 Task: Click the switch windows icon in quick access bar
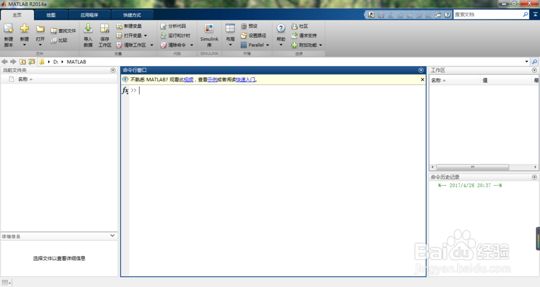[x=438, y=15]
